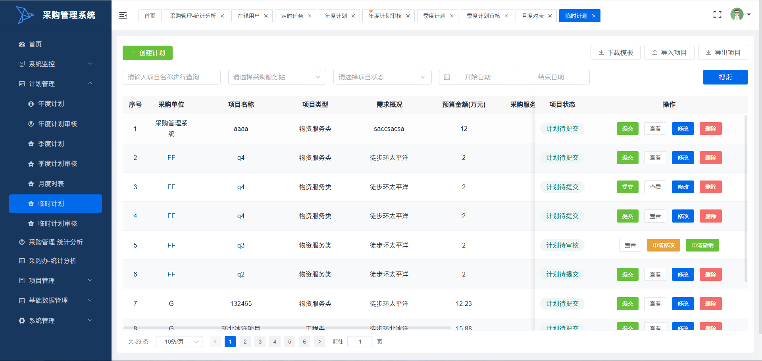
Task: Submit row 6 q2 with 提交
Action: point(627,275)
